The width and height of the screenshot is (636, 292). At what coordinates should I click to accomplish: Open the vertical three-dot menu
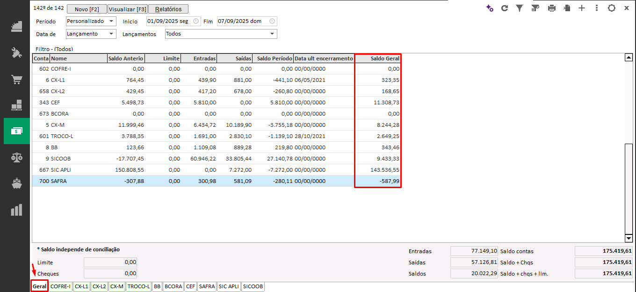coord(597,8)
